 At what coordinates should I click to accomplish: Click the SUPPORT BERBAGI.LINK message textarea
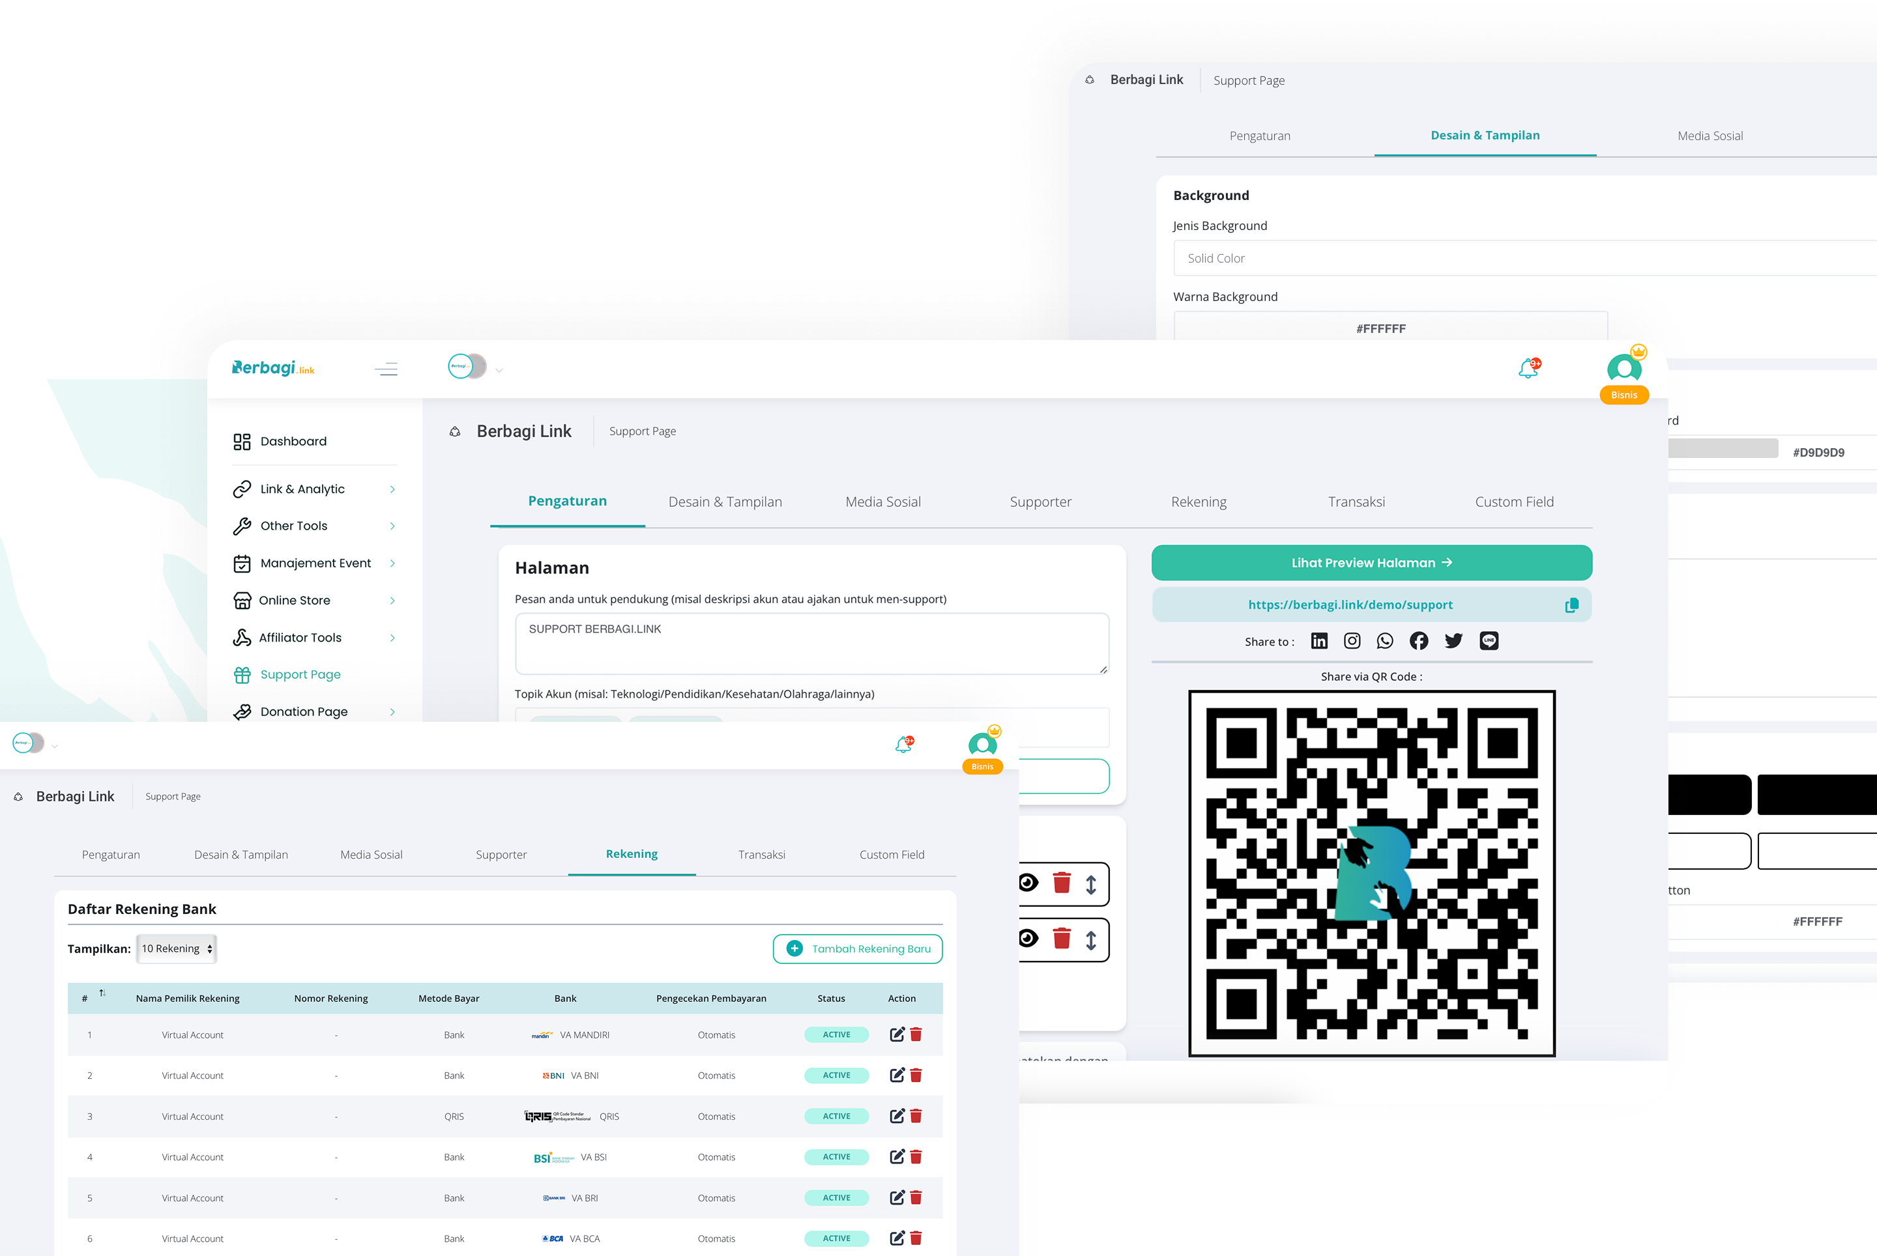(x=812, y=644)
